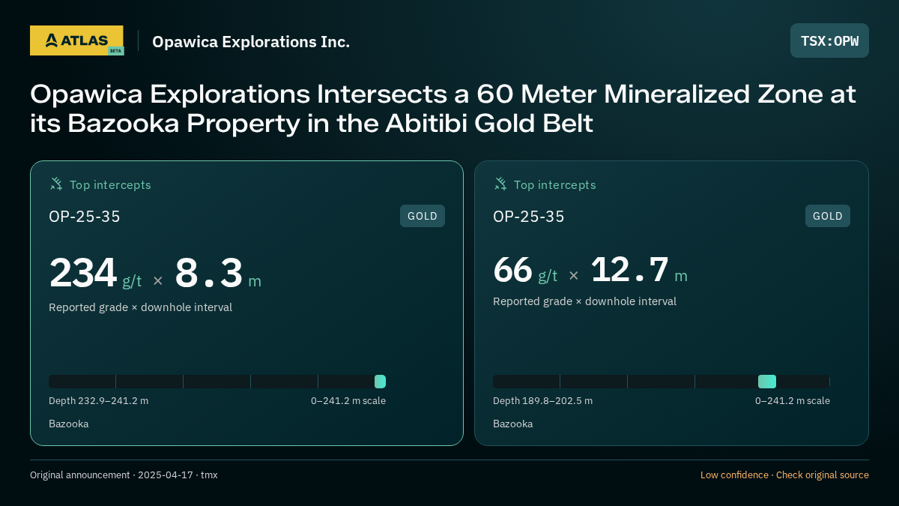Click OP-25-35 hole ID in right card
The height and width of the screenshot is (506, 899).
(529, 217)
